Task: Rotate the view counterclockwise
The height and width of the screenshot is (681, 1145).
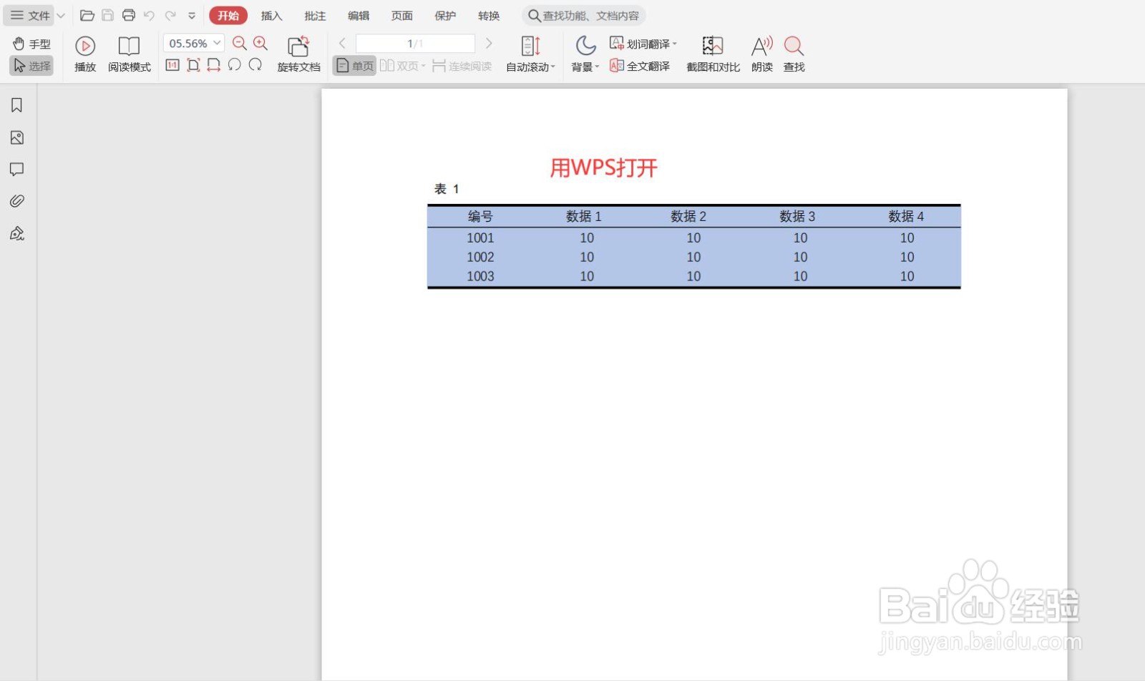Action: 234,65
